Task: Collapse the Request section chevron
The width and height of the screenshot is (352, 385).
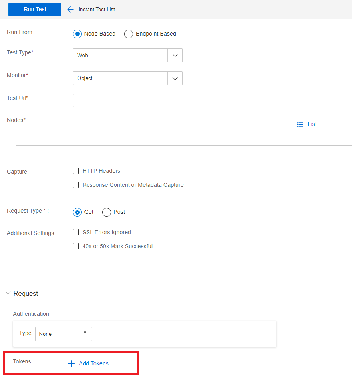Action: (x=8, y=293)
